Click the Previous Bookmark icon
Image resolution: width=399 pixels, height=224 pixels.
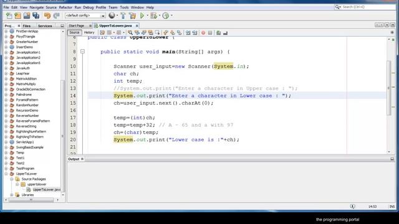[x=166, y=32]
